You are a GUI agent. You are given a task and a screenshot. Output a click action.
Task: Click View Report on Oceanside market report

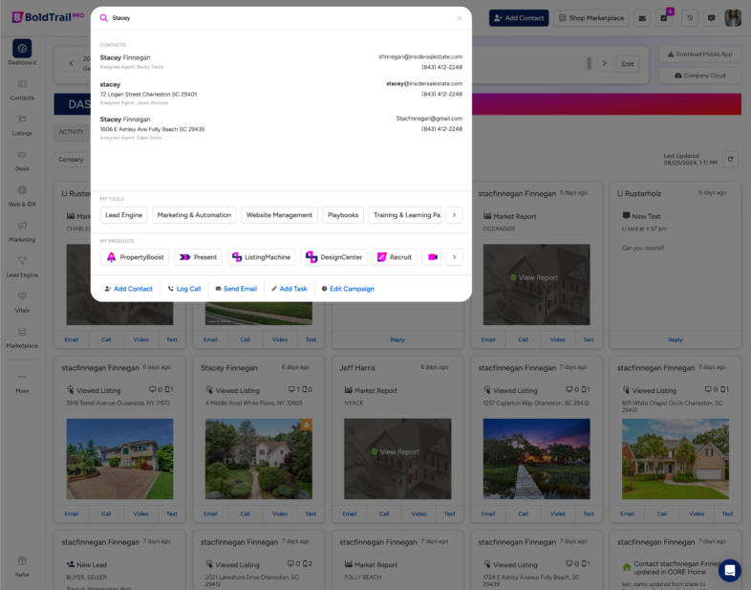(533, 278)
